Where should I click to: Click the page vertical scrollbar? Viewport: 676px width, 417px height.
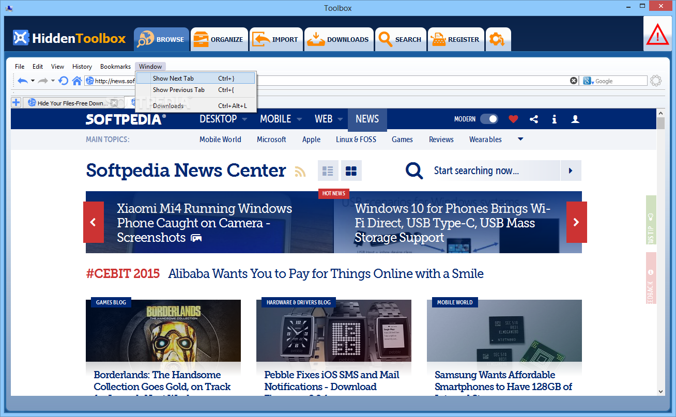(660, 252)
